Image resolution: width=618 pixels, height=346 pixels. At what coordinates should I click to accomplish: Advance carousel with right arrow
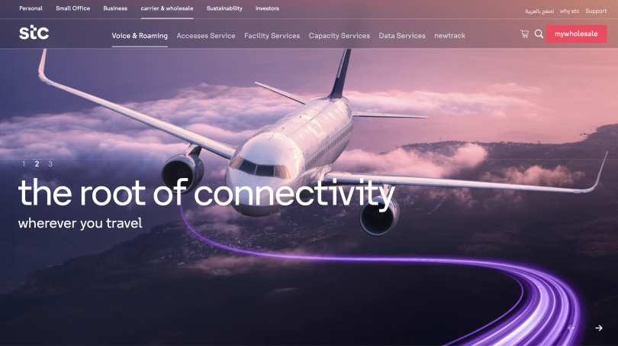pyautogui.click(x=599, y=328)
